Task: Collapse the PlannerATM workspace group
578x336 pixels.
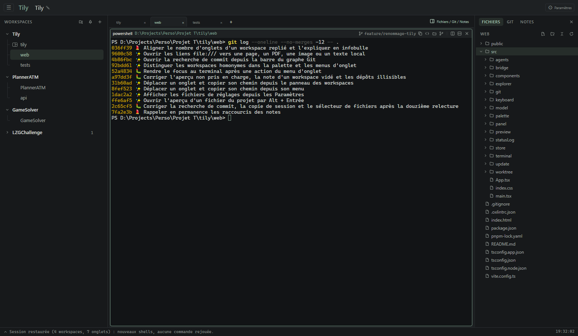Action: point(7,77)
